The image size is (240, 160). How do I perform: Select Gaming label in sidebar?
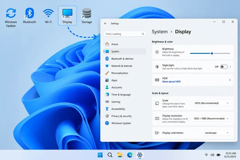[x=116, y=102]
